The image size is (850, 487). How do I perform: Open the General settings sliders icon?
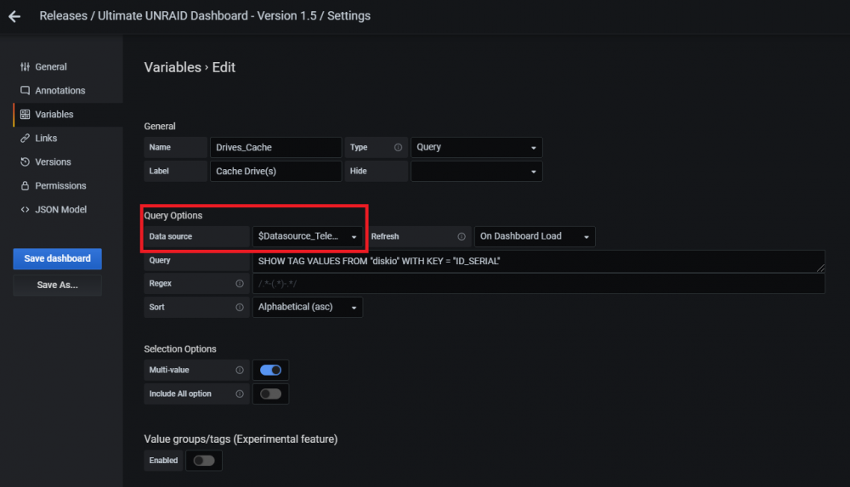(x=25, y=66)
